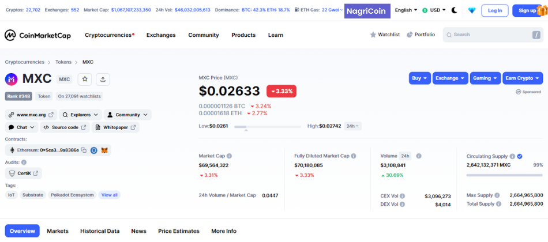The image size is (548, 242).
Task: Click the share MXC icon
Action: coord(103,80)
